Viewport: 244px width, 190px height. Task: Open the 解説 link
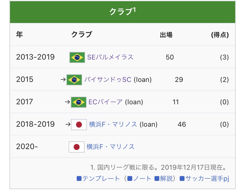166,179
